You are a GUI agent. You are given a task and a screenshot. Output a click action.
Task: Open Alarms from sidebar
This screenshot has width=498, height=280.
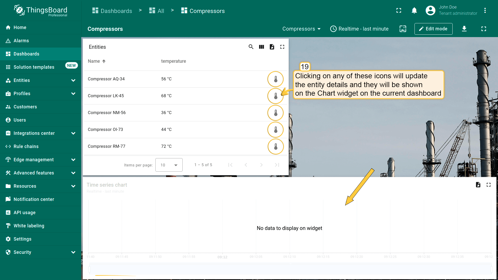pos(21,41)
